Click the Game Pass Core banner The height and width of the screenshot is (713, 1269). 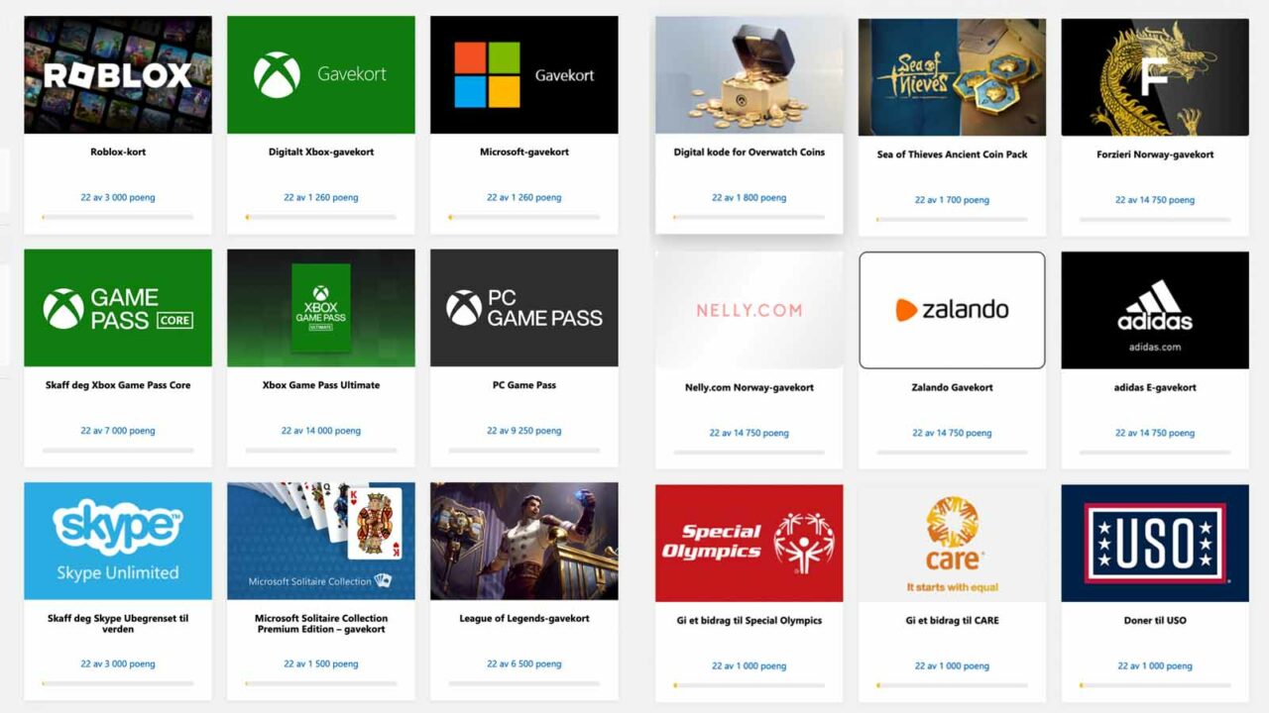coord(118,308)
